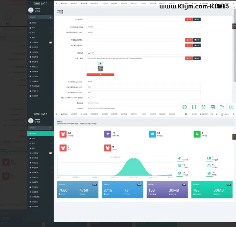Expand the grid icon row in settings sidebar
Image resolution: width=236 pixels, height=227 pixels.
(41, 47)
